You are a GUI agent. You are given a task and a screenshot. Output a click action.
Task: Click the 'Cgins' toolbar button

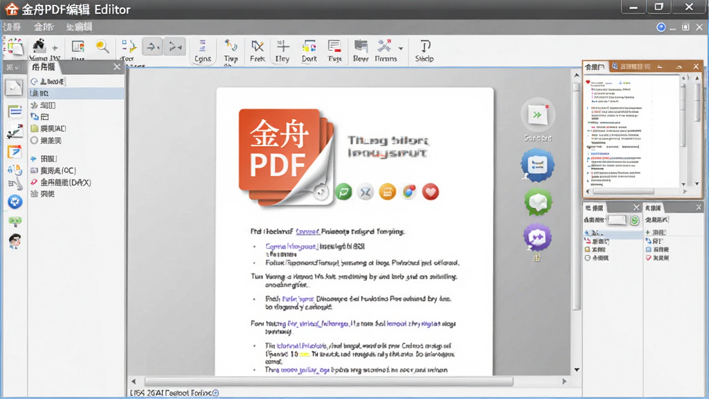coord(203,51)
